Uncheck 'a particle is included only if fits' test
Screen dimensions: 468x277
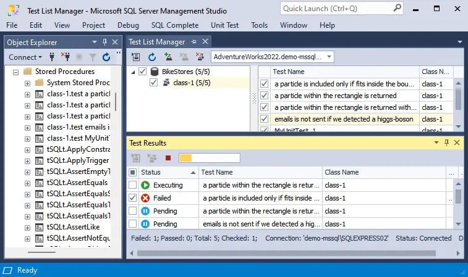(x=264, y=84)
